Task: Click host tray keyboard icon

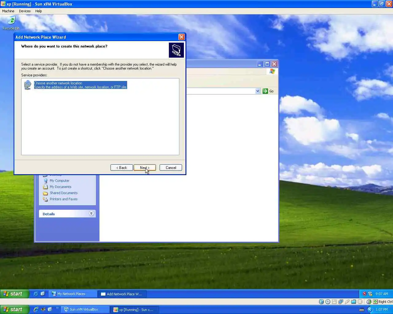Action: 362,309
